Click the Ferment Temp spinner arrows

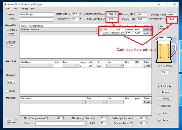click(x=146, y=123)
